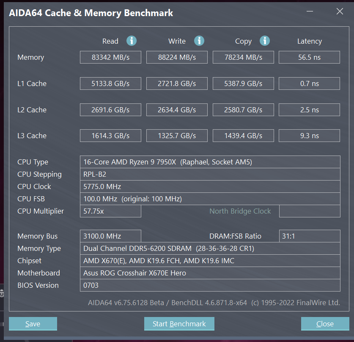Click the empty North Bridge Clock field
The width and height of the screenshot is (354, 342).
point(310,211)
